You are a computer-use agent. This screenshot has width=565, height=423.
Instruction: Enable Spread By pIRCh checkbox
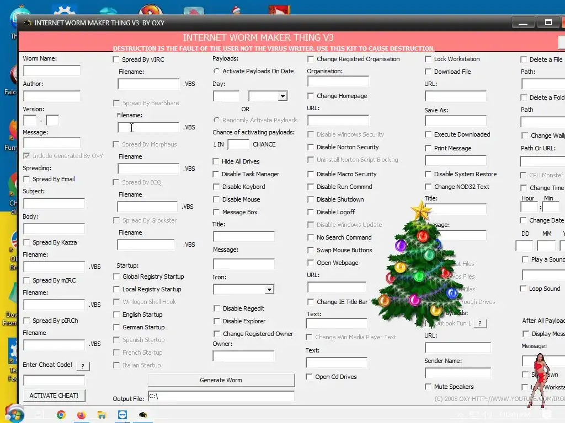click(x=26, y=321)
